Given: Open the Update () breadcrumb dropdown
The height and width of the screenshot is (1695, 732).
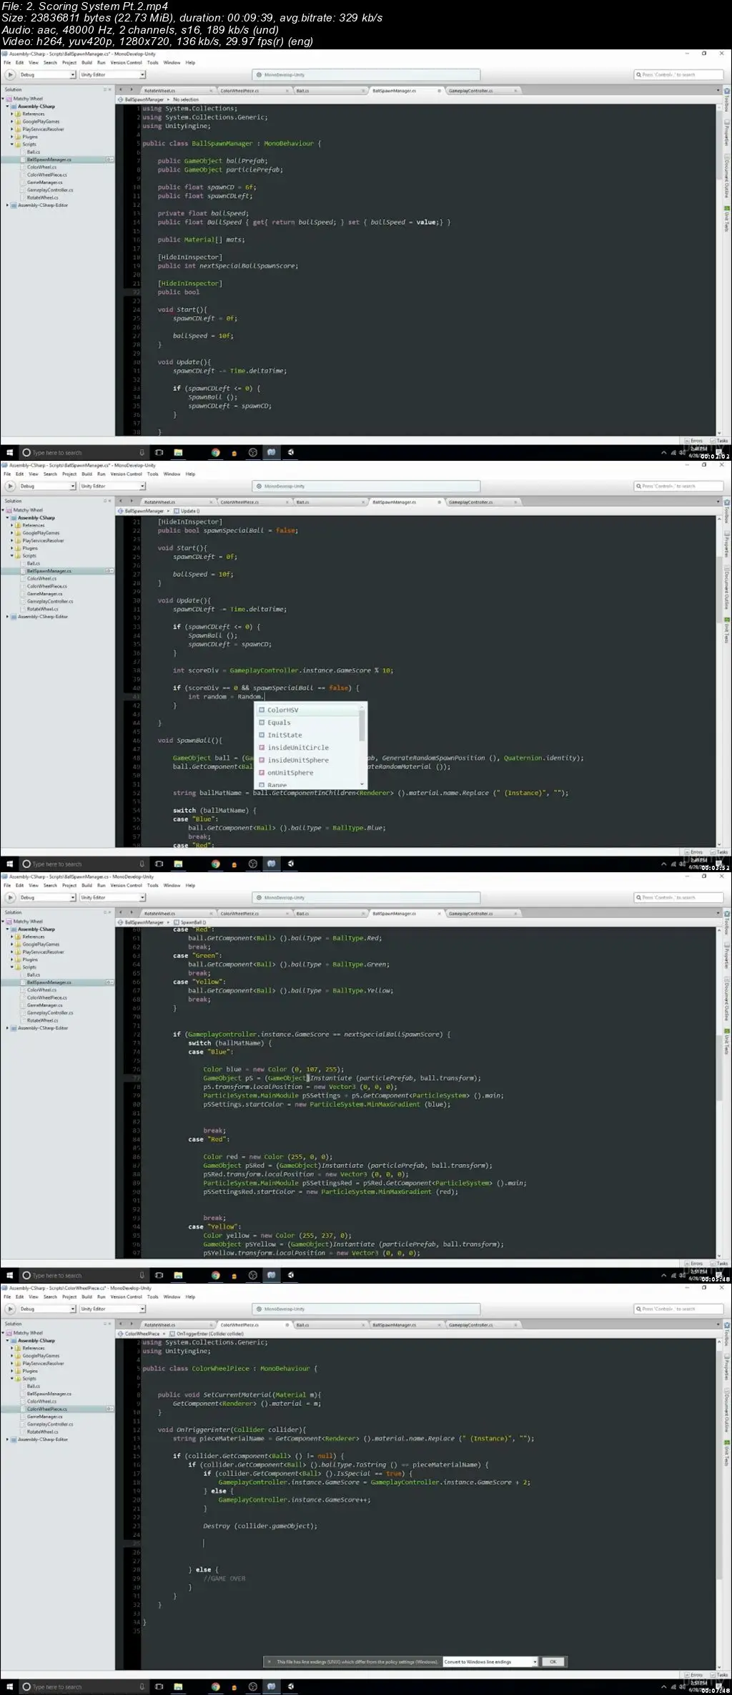Looking at the screenshot, I should [x=188, y=511].
